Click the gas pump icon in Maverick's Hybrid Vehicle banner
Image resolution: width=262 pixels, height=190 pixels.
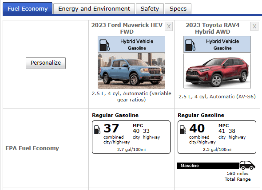coord(105,45)
